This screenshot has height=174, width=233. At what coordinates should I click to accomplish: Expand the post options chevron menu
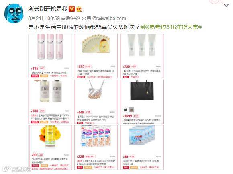(226, 6)
